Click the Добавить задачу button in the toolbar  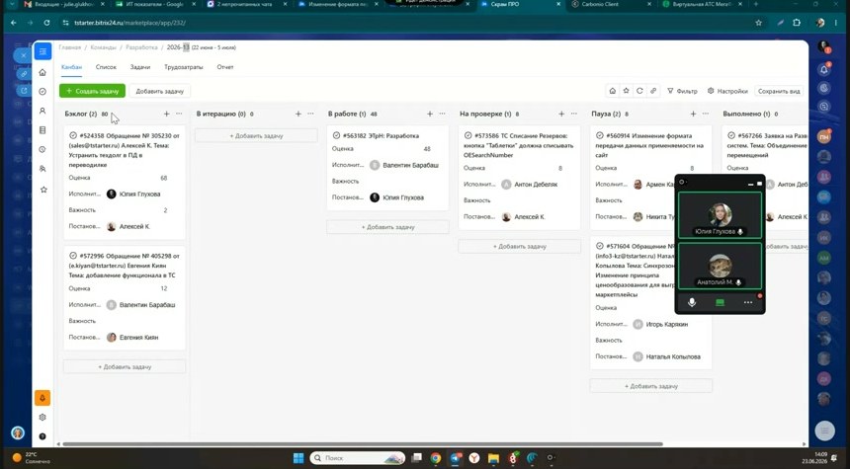(x=160, y=91)
